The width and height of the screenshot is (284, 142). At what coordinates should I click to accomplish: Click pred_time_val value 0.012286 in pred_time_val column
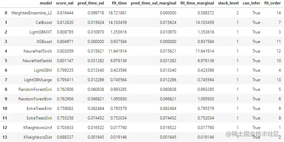point(96,80)
